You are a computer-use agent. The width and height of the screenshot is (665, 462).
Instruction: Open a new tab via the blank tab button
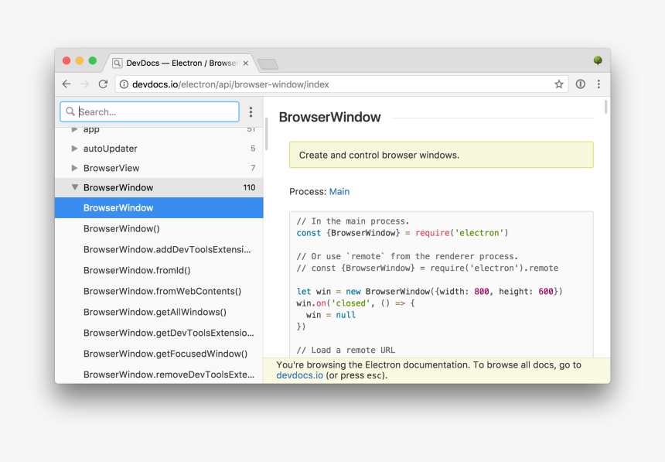pos(268,63)
